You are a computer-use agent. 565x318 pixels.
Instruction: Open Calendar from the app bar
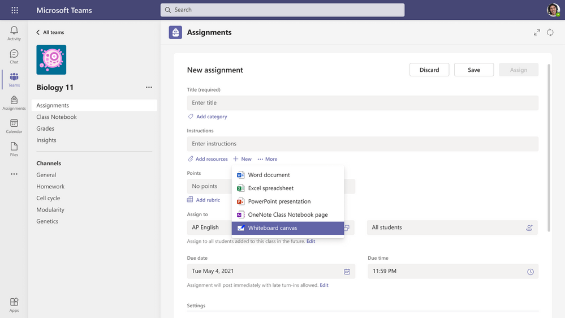(x=14, y=126)
